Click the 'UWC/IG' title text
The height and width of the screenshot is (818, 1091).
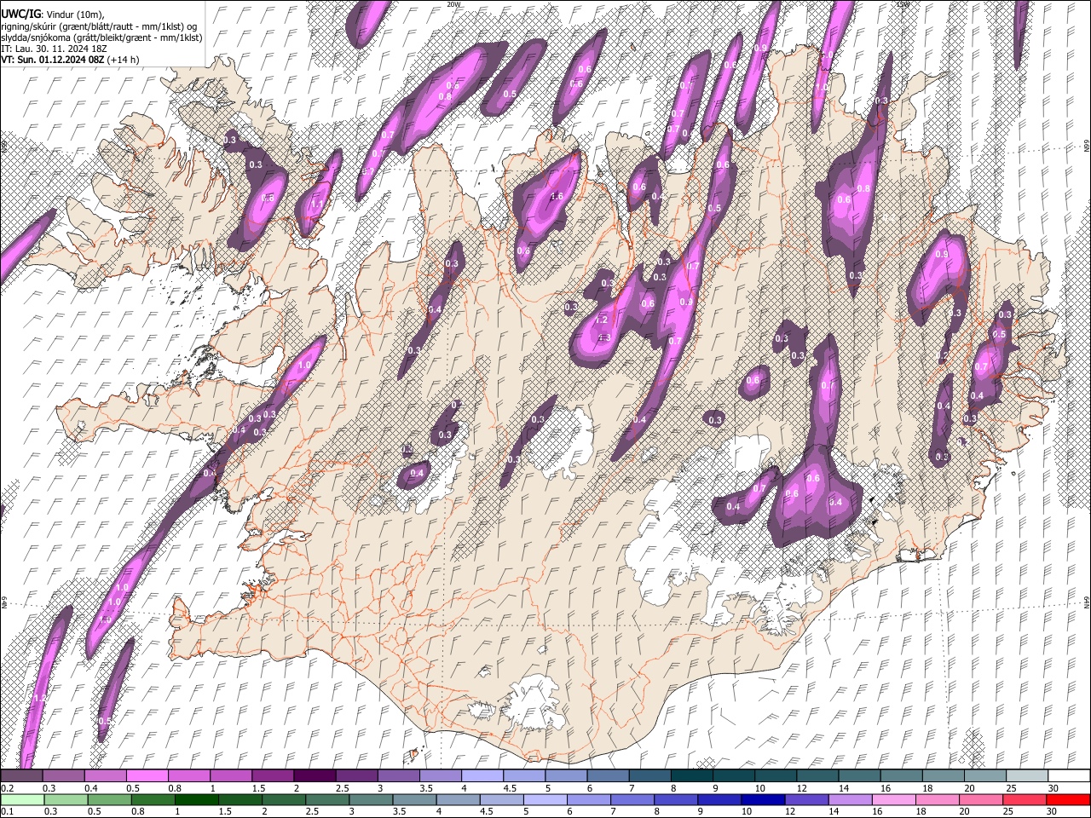20,14
